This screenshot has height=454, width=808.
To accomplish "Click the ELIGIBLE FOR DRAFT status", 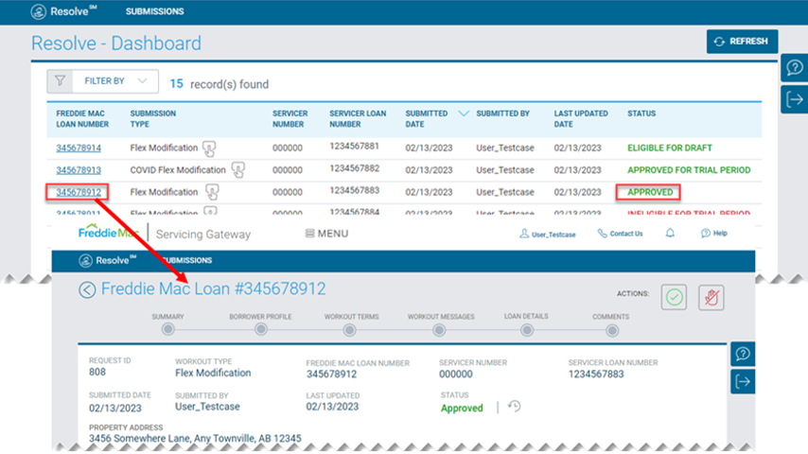I will tap(669, 148).
